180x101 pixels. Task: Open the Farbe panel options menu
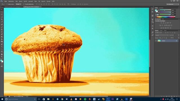[179, 8]
